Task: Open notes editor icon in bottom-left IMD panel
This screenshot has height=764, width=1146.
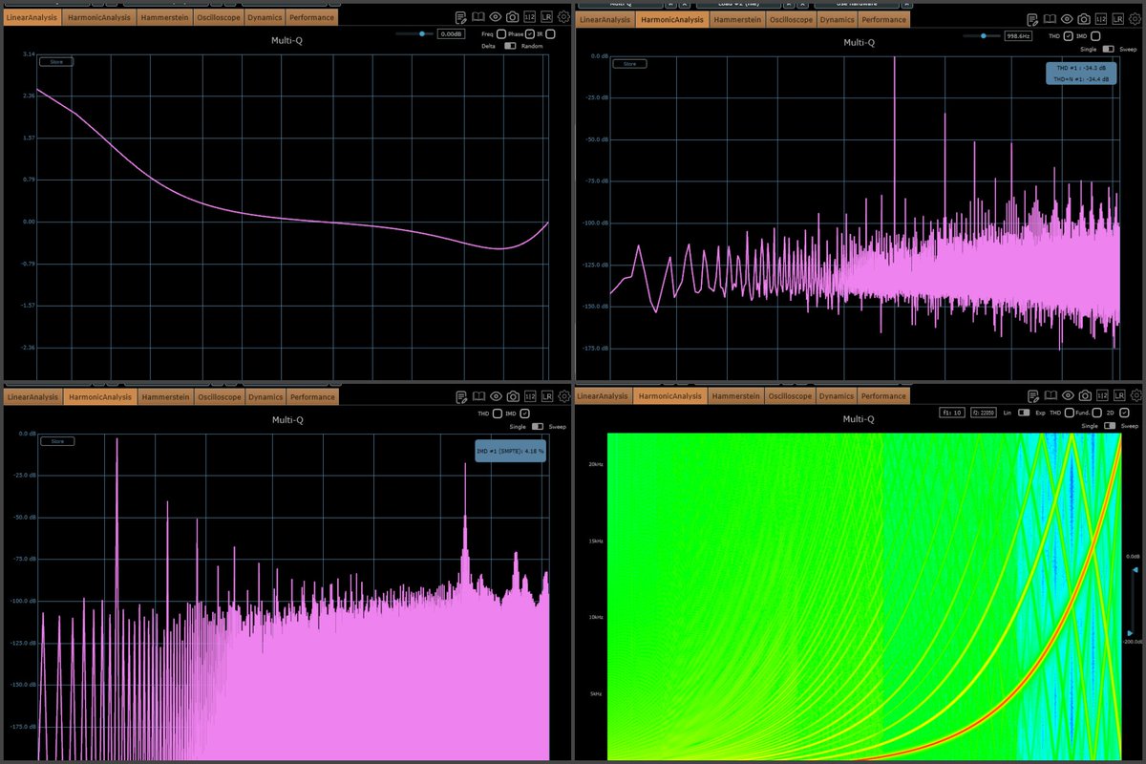Action: pyautogui.click(x=461, y=396)
